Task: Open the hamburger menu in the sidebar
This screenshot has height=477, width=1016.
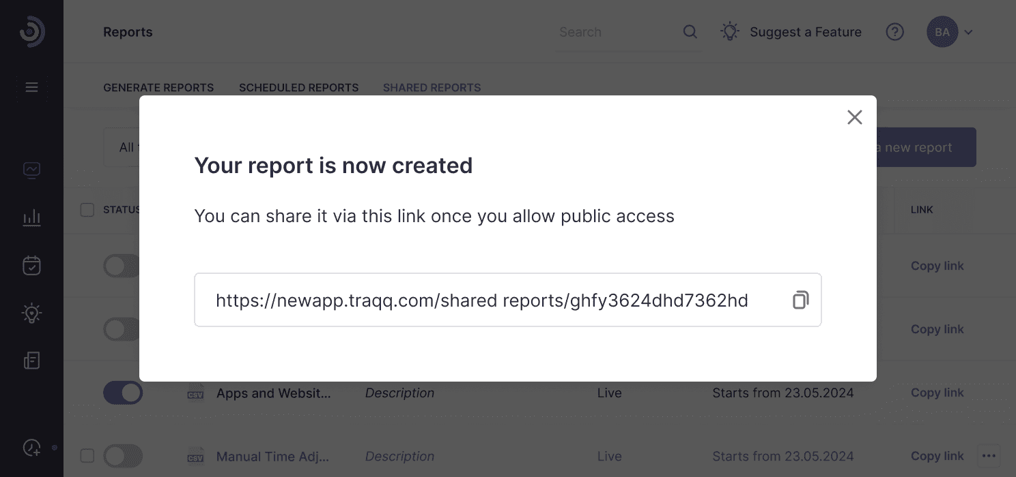Action: click(x=31, y=87)
